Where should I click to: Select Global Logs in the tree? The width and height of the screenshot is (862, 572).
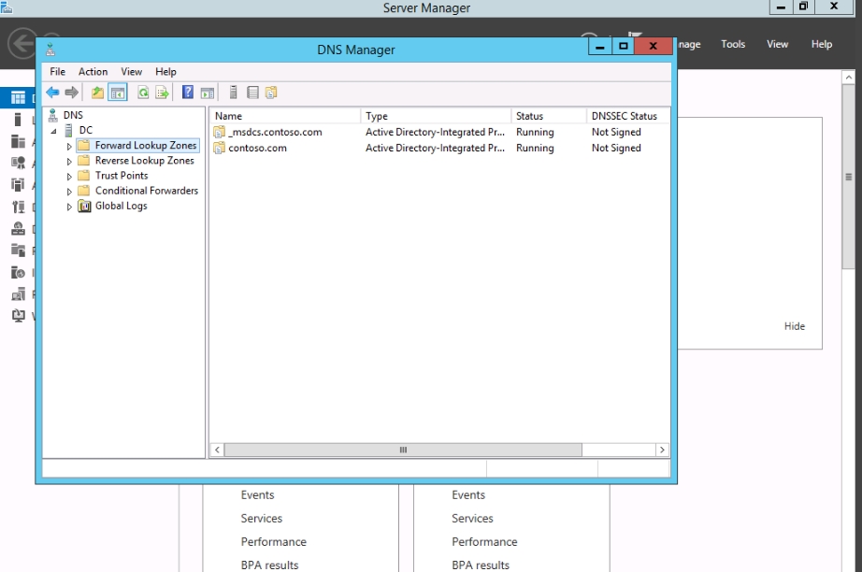[121, 206]
